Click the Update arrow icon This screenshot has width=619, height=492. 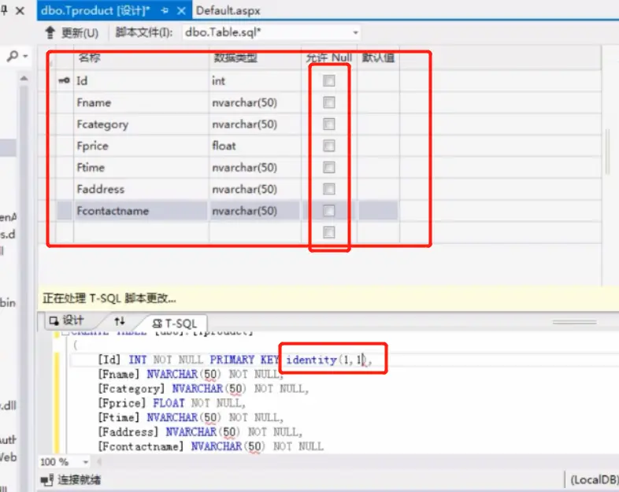coord(50,32)
